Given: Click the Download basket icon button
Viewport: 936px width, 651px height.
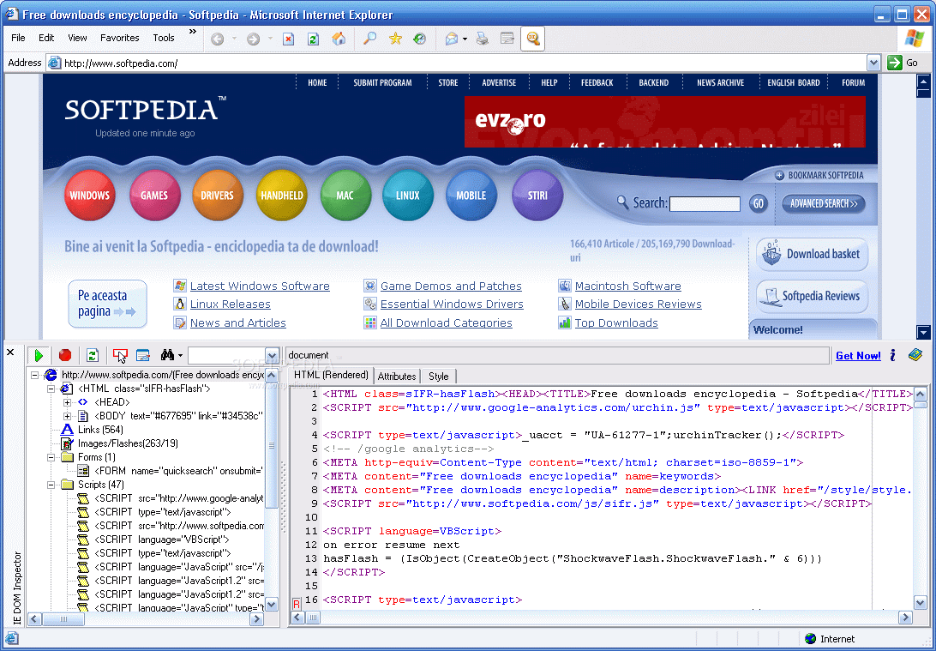Looking at the screenshot, I should pyautogui.click(x=812, y=254).
